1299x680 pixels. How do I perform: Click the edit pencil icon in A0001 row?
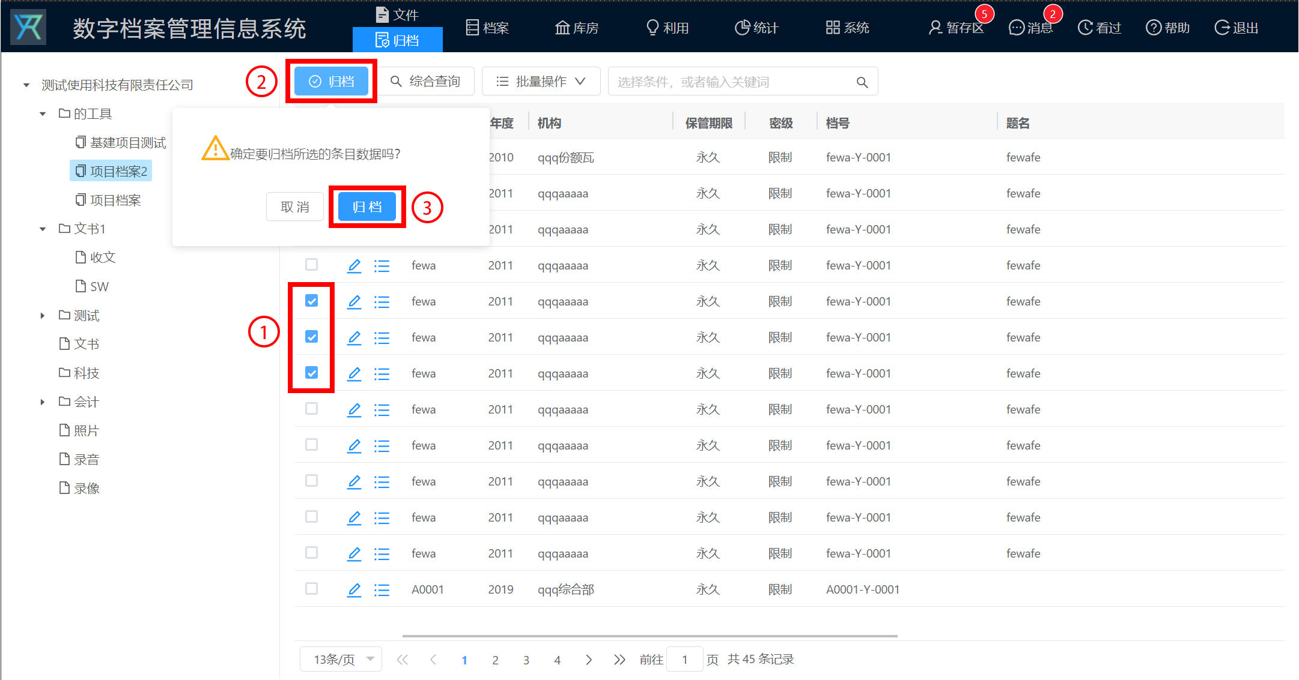click(354, 589)
